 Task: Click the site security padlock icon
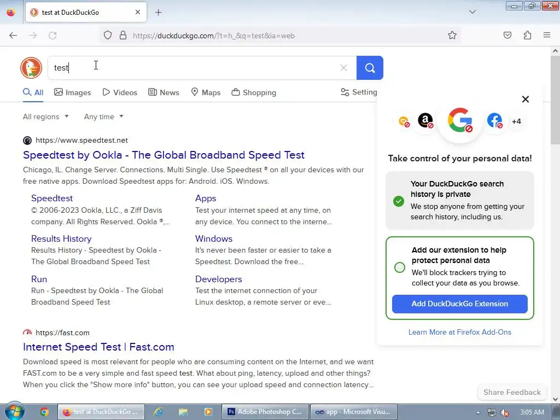tap(123, 36)
